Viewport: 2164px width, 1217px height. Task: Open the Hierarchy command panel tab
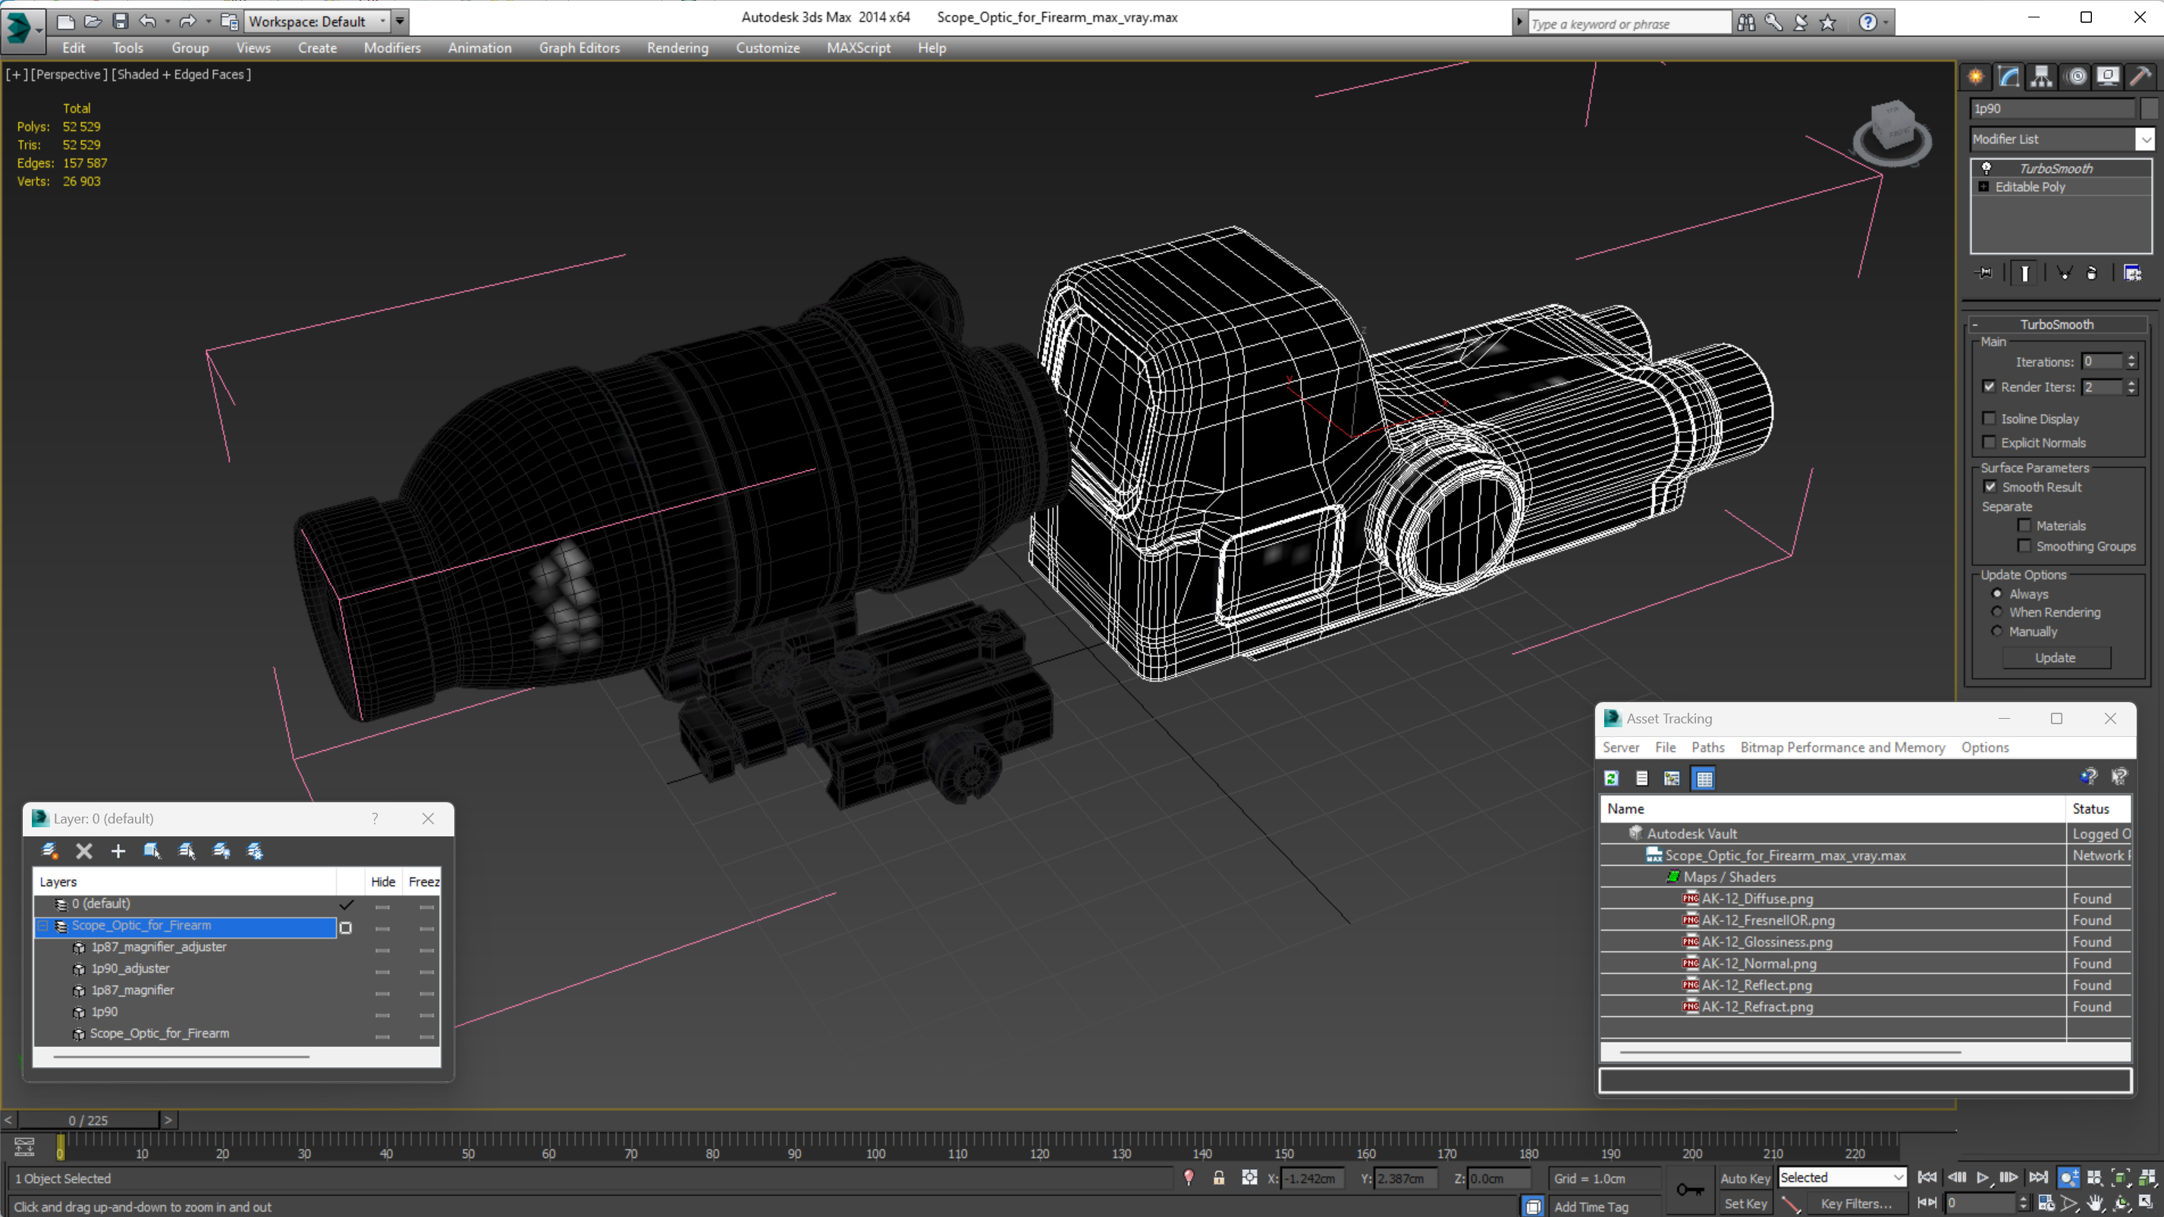pyautogui.click(x=2041, y=77)
